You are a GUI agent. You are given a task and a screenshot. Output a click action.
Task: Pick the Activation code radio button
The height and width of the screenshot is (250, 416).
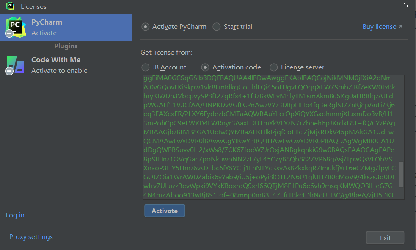(x=205, y=67)
